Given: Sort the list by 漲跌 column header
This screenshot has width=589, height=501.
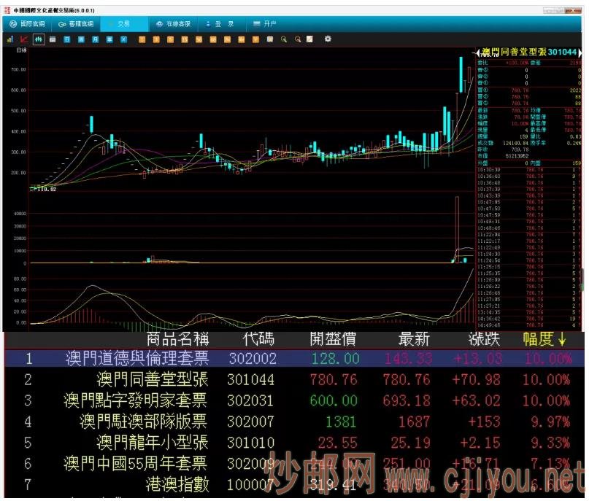Looking at the screenshot, I should pos(484,339).
